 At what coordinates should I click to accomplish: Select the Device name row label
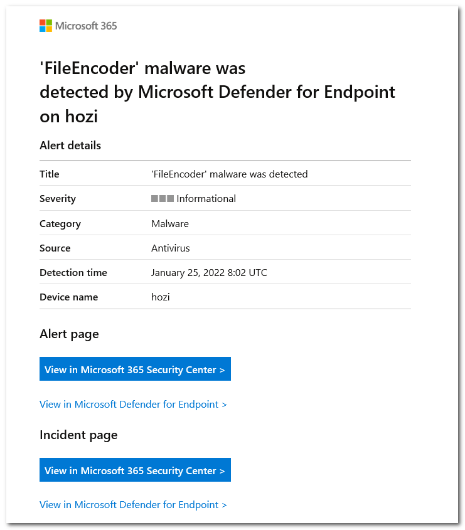pyautogui.click(x=68, y=297)
